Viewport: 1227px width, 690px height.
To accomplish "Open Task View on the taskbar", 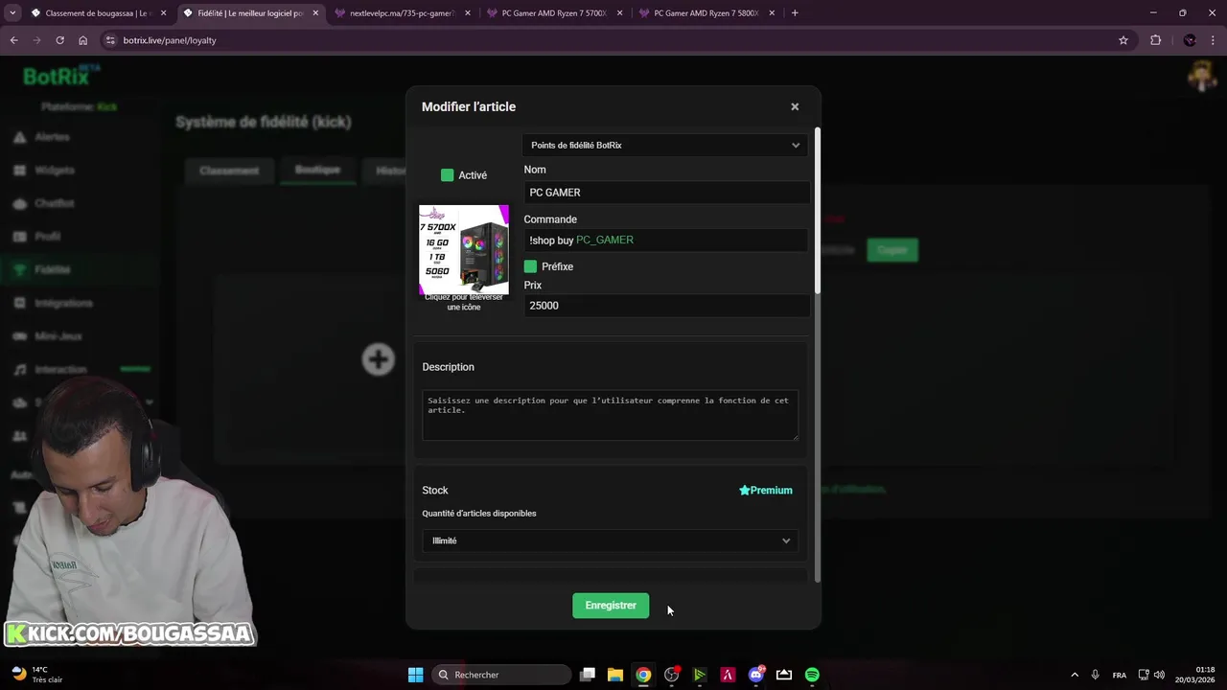I will pos(588,675).
